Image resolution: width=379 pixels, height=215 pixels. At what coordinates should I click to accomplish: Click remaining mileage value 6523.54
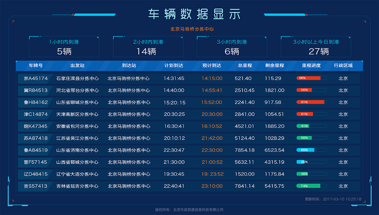click(274, 150)
